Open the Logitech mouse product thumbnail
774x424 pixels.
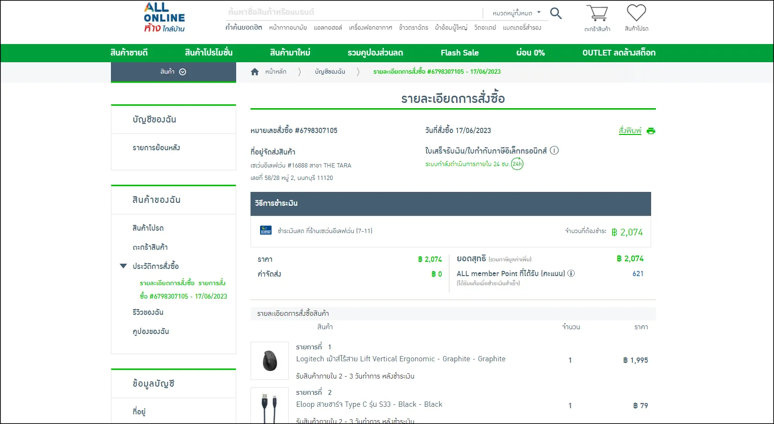click(x=270, y=360)
